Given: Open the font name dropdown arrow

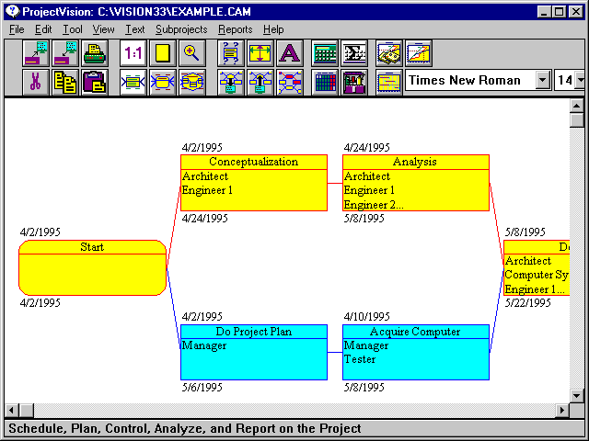Looking at the screenshot, I should pos(542,81).
